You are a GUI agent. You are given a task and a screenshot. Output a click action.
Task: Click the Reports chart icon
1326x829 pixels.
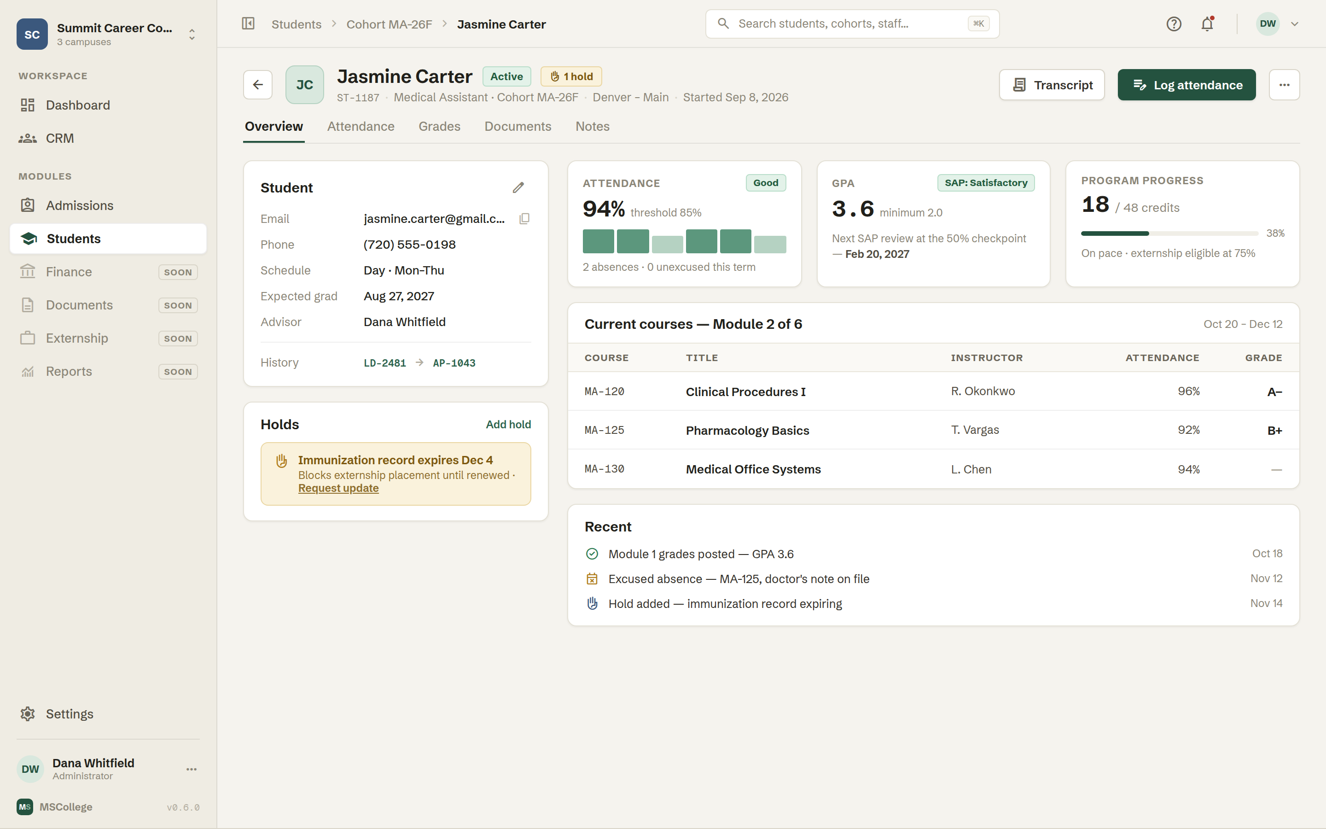point(28,371)
